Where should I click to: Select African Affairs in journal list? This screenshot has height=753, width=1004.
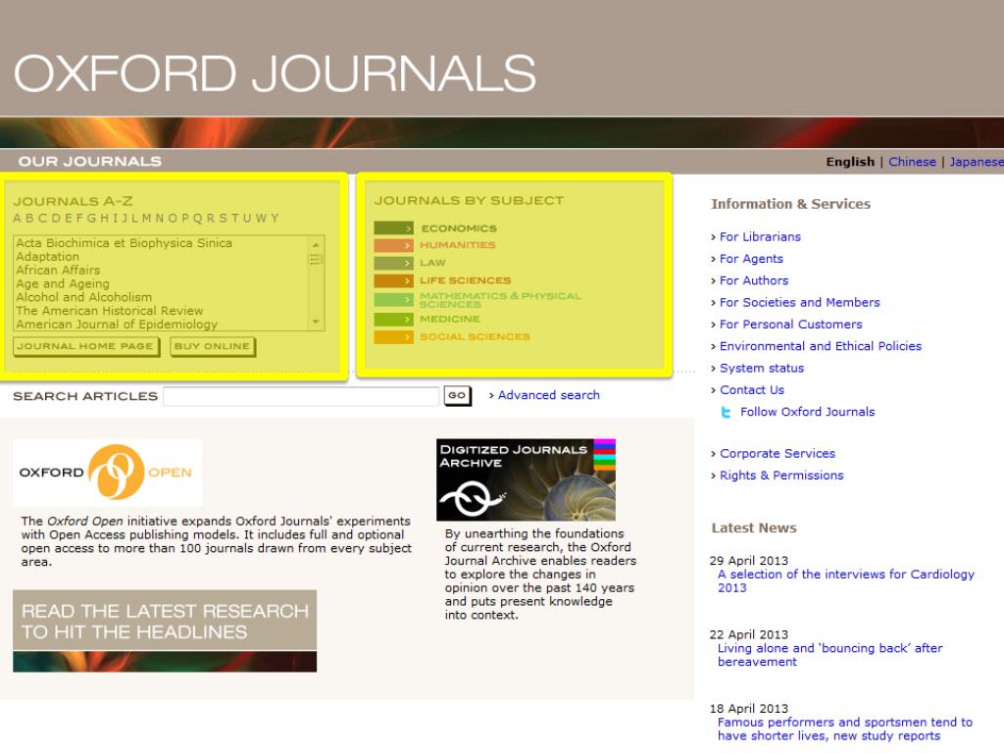click(x=58, y=271)
